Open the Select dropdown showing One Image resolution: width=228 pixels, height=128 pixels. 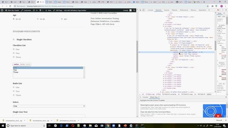(49, 106)
